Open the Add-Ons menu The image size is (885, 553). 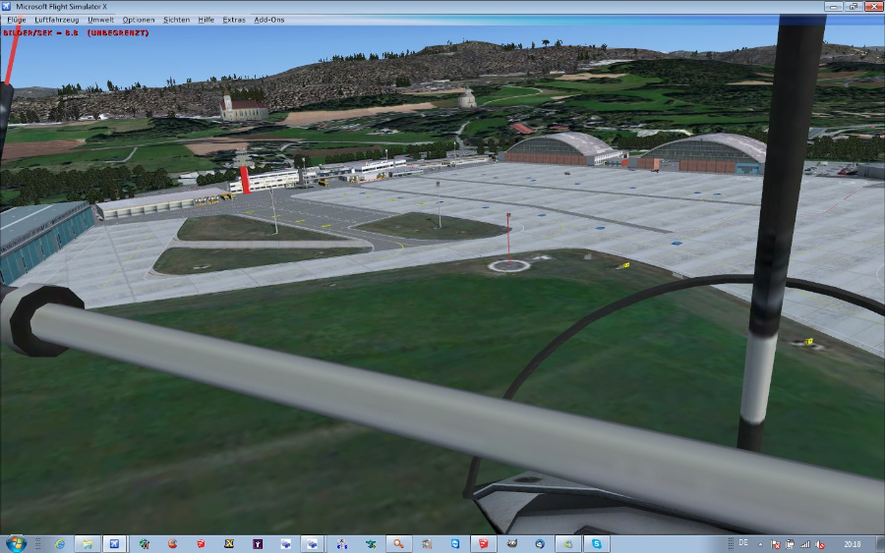tap(269, 20)
